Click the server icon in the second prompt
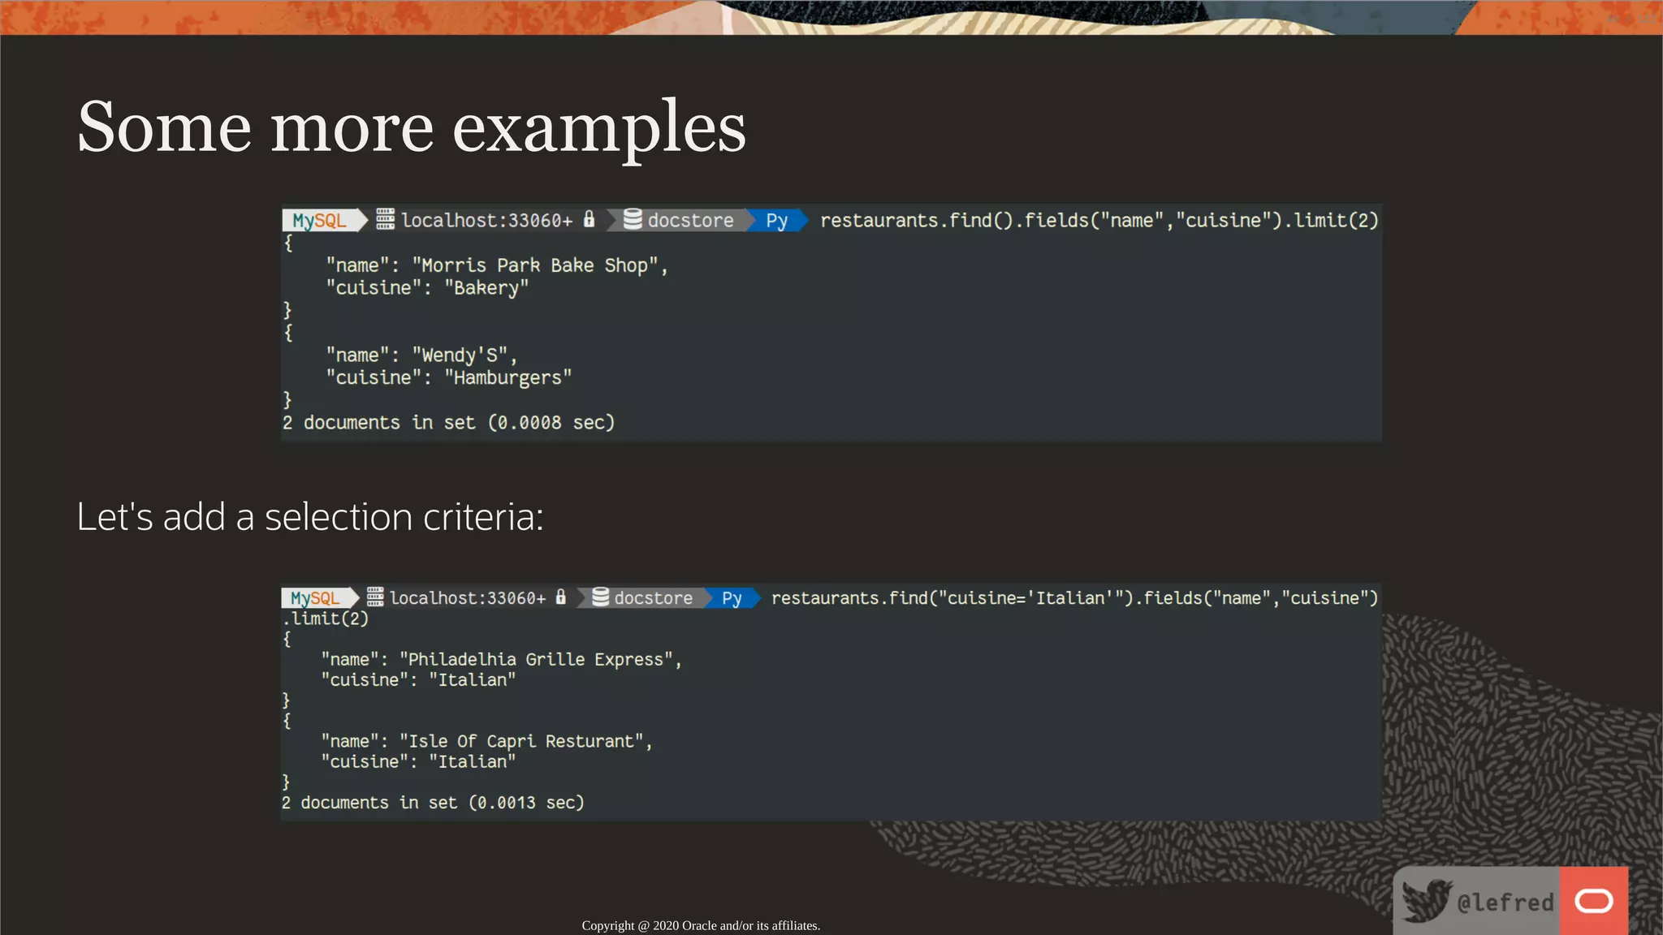Image resolution: width=1663 pixels, height=935 pixels. click(x=375, y=597)
